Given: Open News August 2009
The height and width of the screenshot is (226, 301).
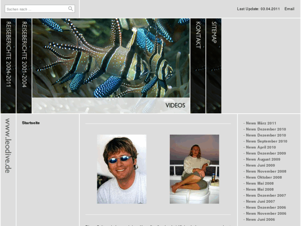Looking at the screenshot, I should tap(263, 159).
